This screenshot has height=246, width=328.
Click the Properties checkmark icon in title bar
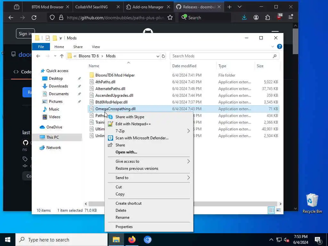click(x=48, y=38)
